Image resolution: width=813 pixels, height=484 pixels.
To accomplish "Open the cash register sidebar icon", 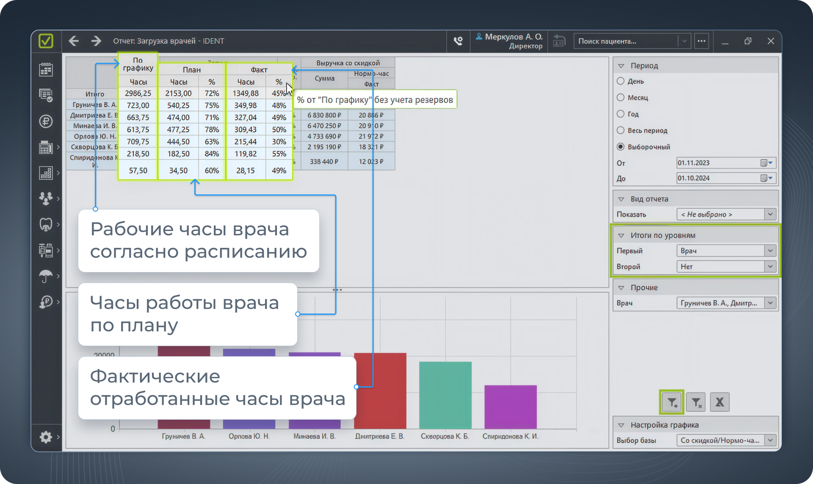I will pyautogui.click(x=46, y=147).
